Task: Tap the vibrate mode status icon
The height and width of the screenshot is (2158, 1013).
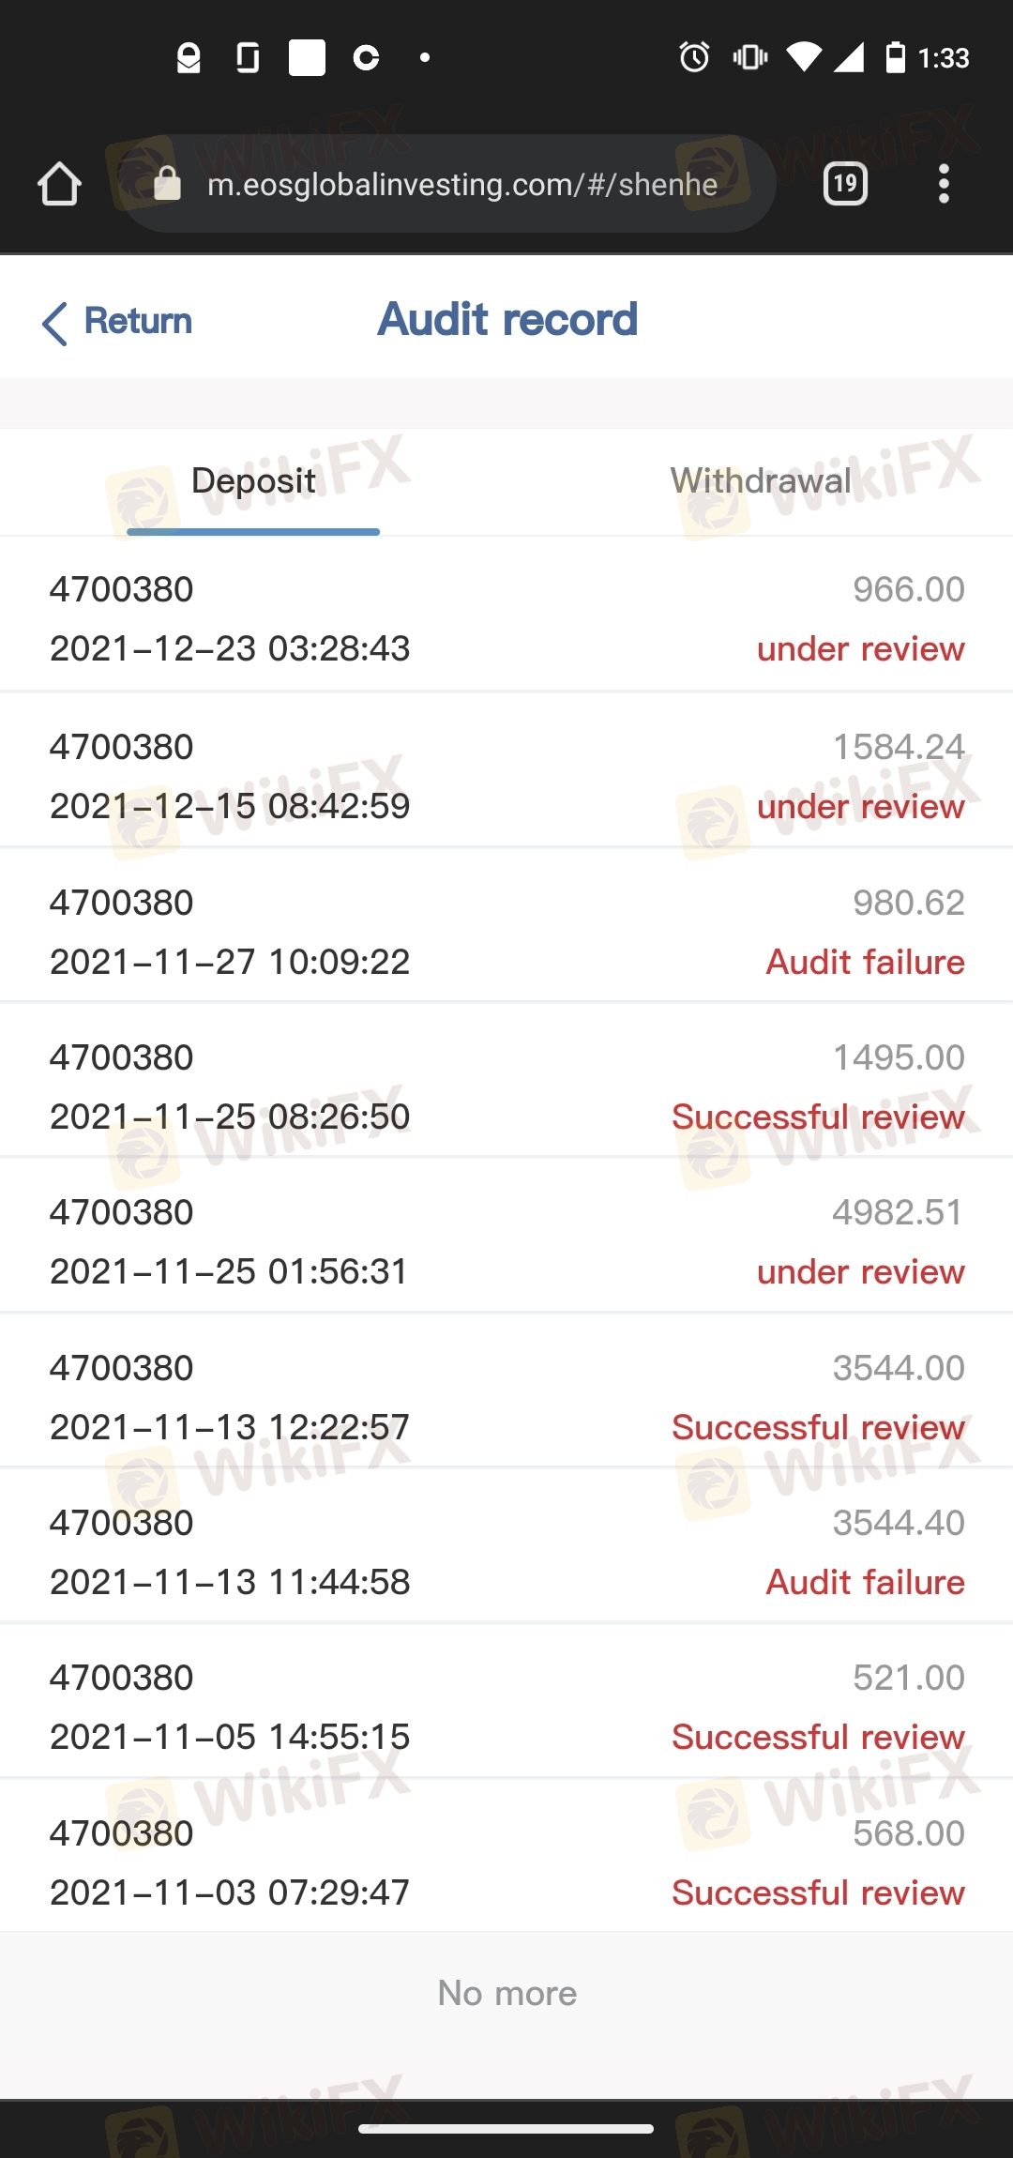Action: [750, 57]
